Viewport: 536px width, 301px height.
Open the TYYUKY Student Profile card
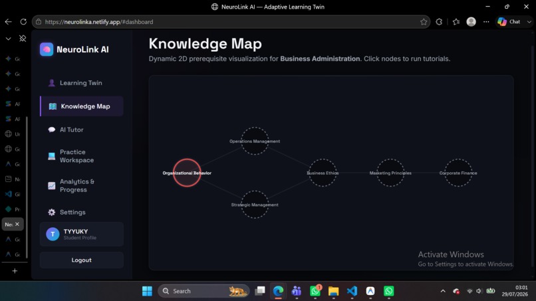click(81, 234)
